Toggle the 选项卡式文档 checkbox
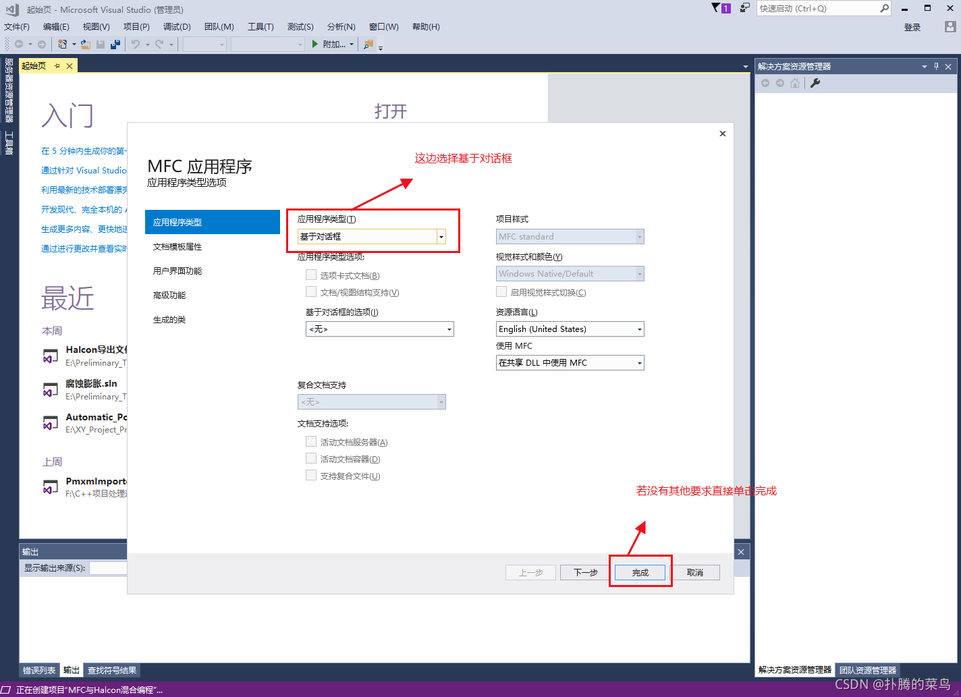Image resolution: width=961 pixels, height=697 pixels. point(311,275)
